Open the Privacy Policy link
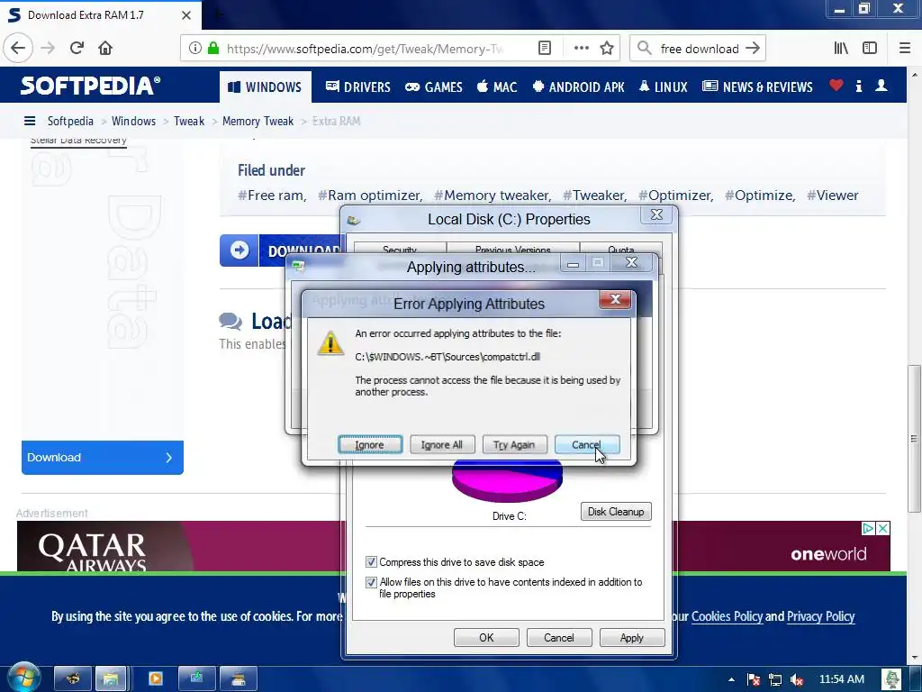This screenshot has height=692, width=922. (820, 616)
